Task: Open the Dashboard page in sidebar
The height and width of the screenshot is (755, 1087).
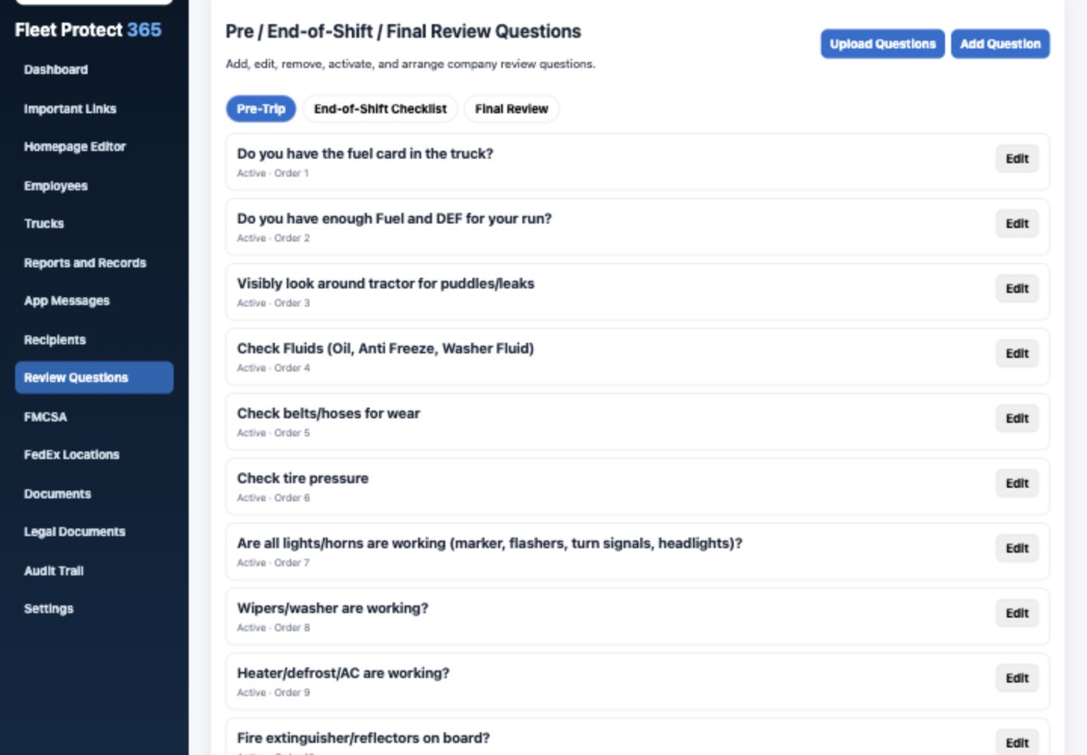Action: tap(56, 69)
